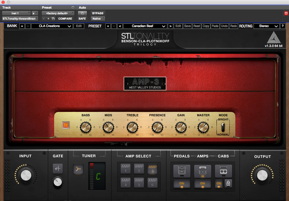The width and height of the screenshot is (289, 201).
Task: Open plug-in automation enable window icon
Action: click(82, 13)
